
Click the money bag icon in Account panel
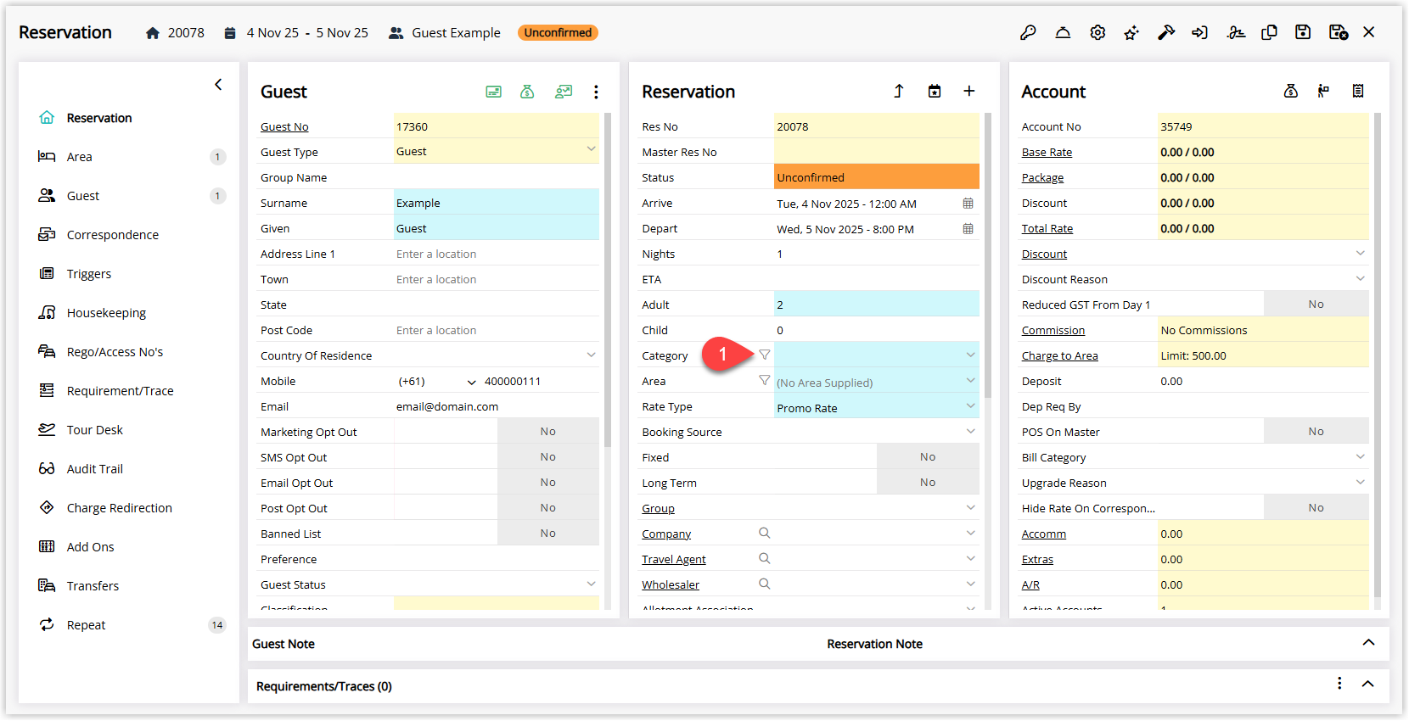1290,91
